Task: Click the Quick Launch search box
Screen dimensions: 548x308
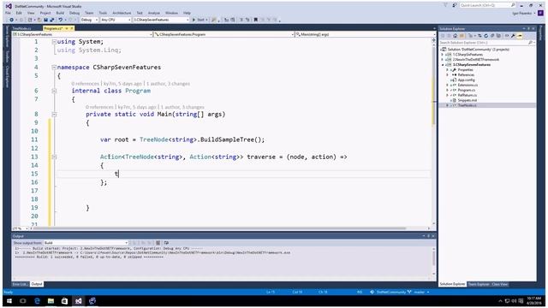Action: tap(487, 5)
